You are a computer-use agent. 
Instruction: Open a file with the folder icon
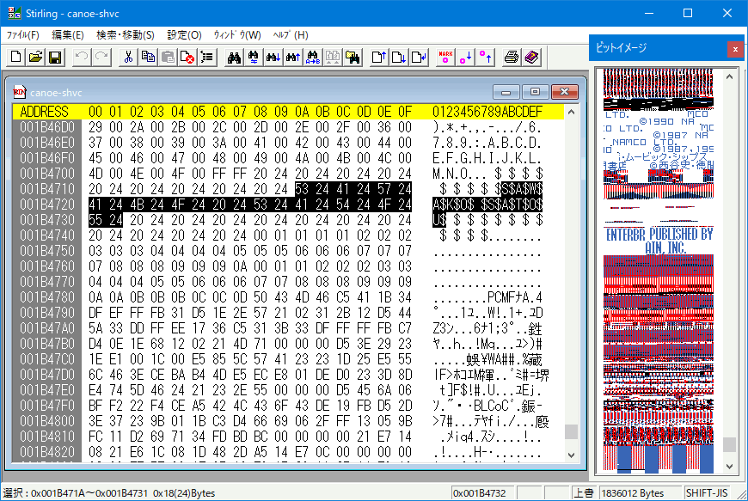coord(34,58)
